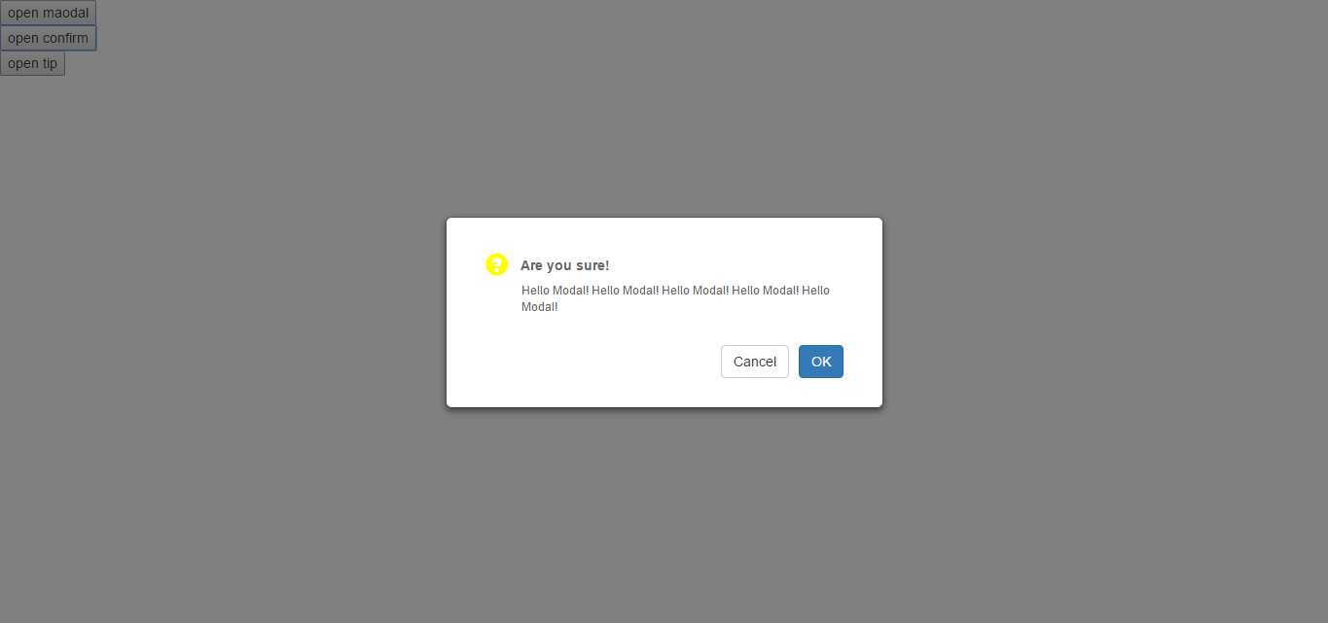Click the word 'sure!' in the dialog title
The width and height of the screenshot is (1328, 623).
tap(592, 265)
